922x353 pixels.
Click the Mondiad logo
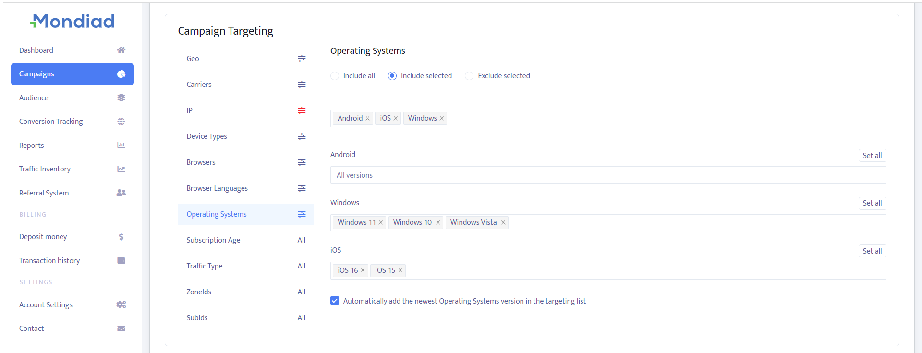pyautogui.click(x=73, y=21)
